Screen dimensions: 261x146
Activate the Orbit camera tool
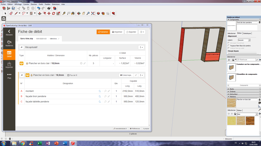click(x=79, y=13)
